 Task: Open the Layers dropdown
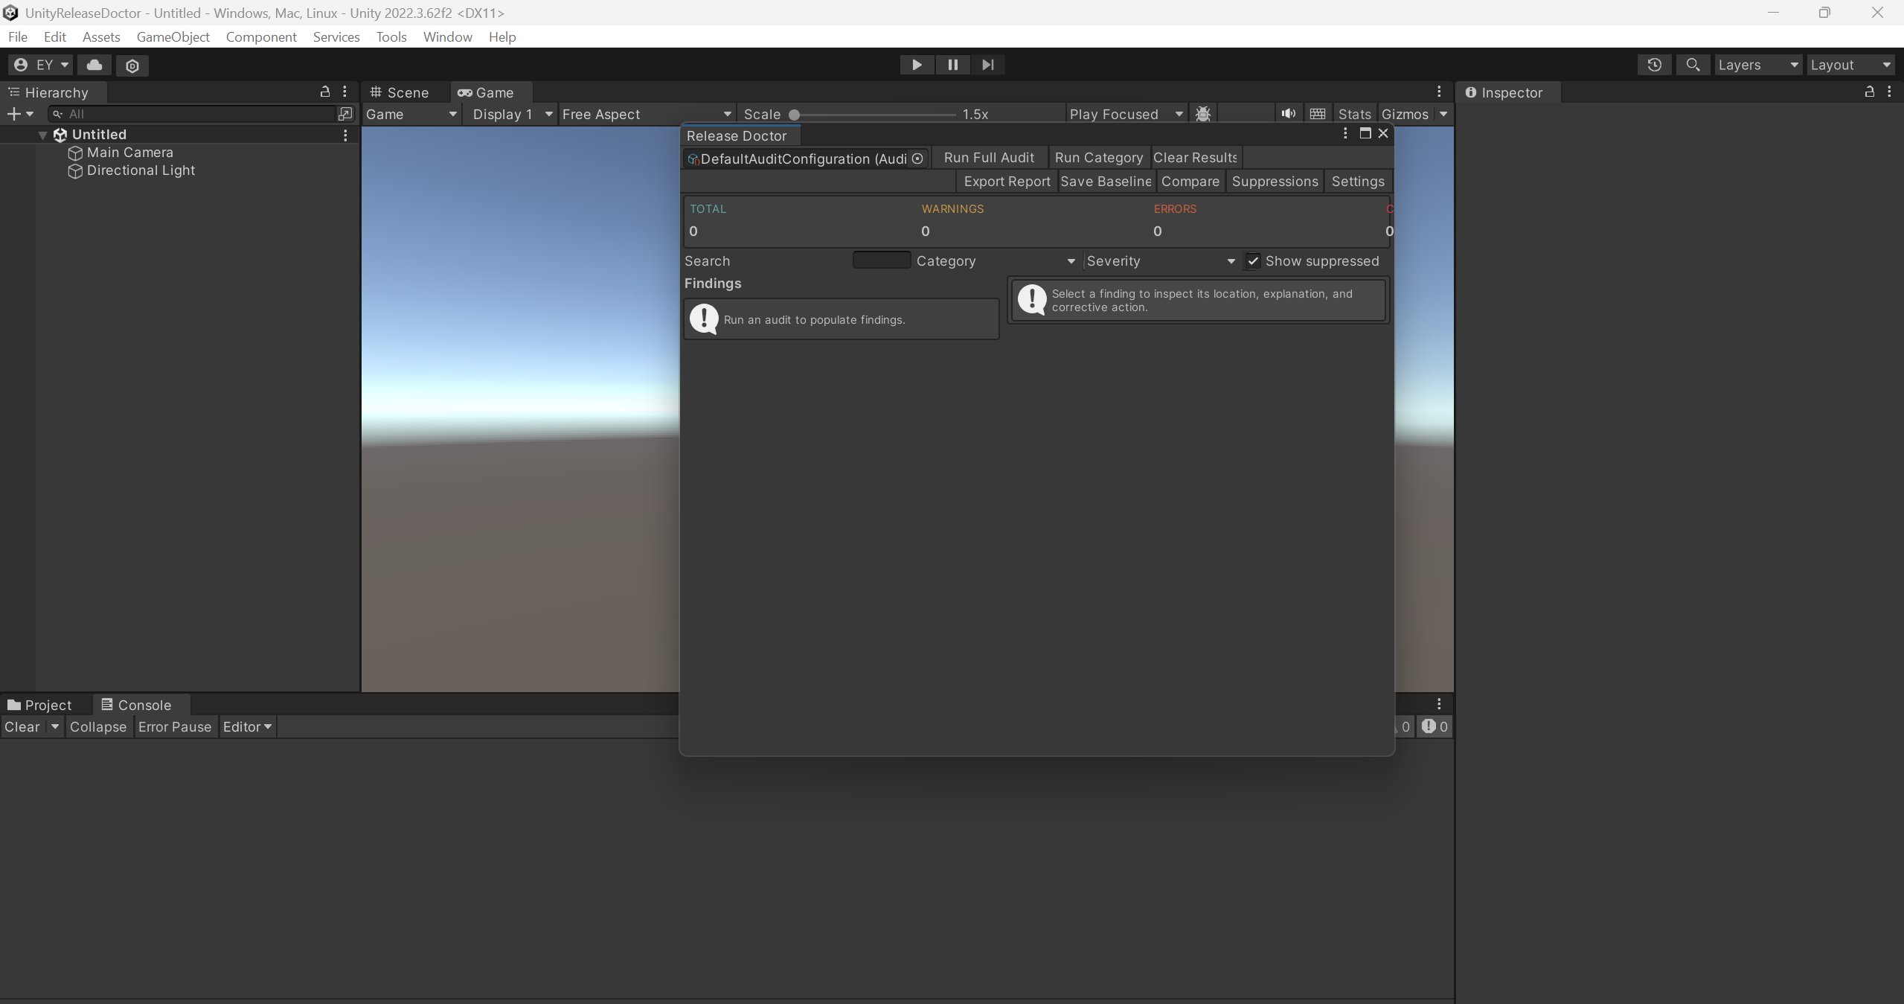pyautogui.click(x=1758, y=65)
